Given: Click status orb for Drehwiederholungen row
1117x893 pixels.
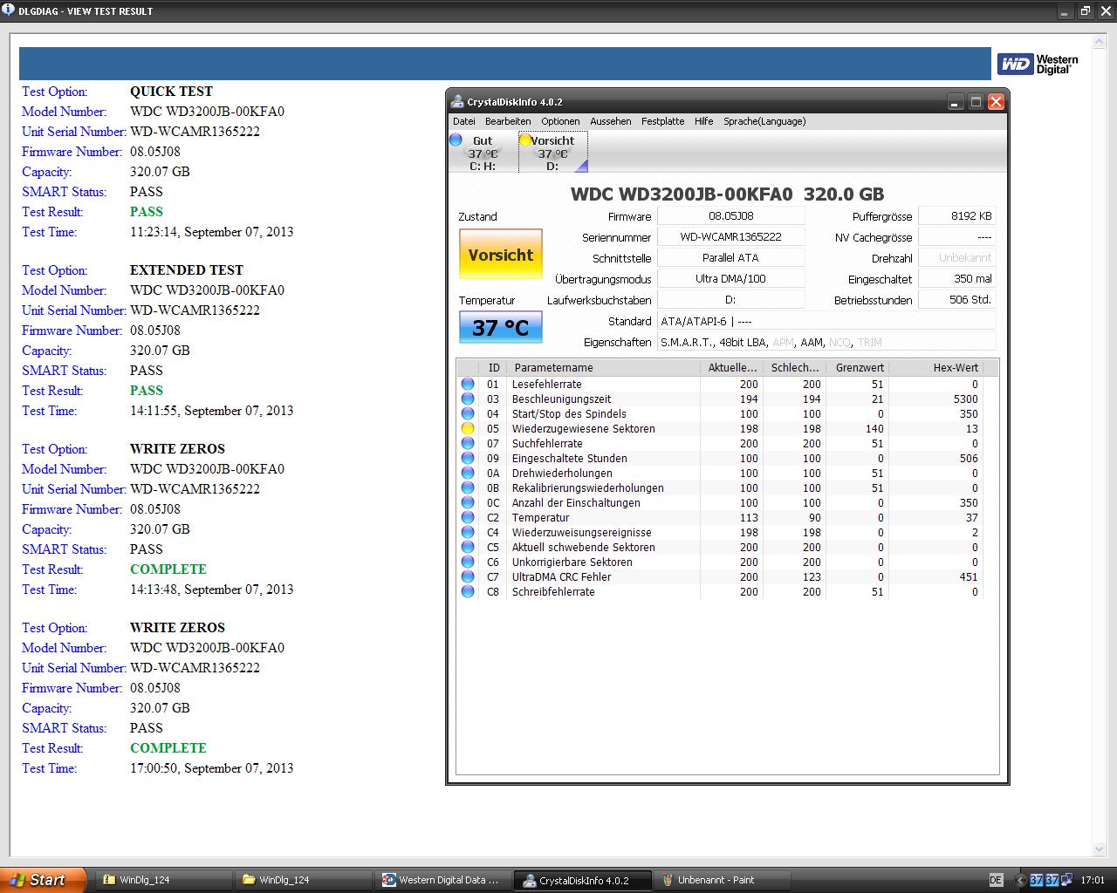Looking at the screenshot, I should tap(468, 473).
